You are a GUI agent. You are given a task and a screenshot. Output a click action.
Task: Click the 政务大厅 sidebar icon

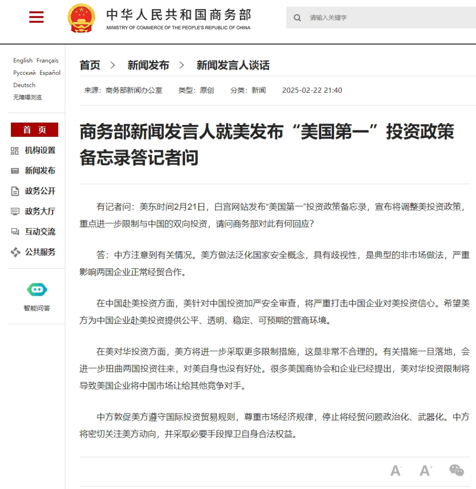[15, 211]
